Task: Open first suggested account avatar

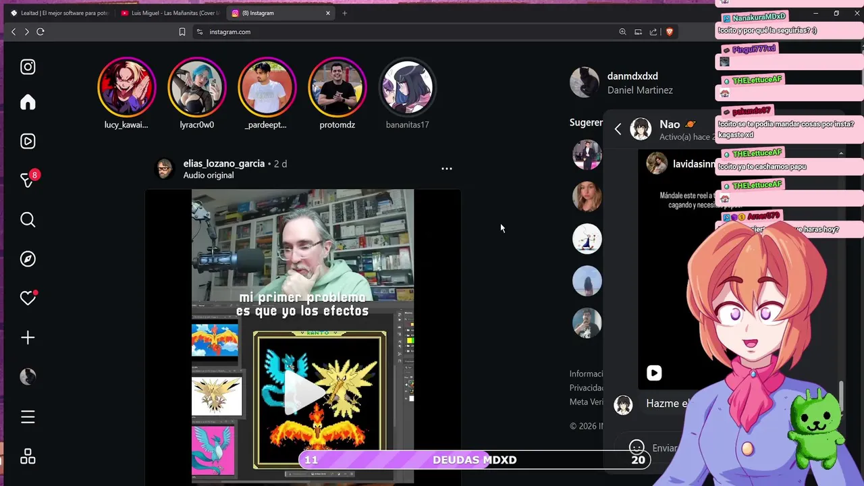Action: (x=587, y=155)
